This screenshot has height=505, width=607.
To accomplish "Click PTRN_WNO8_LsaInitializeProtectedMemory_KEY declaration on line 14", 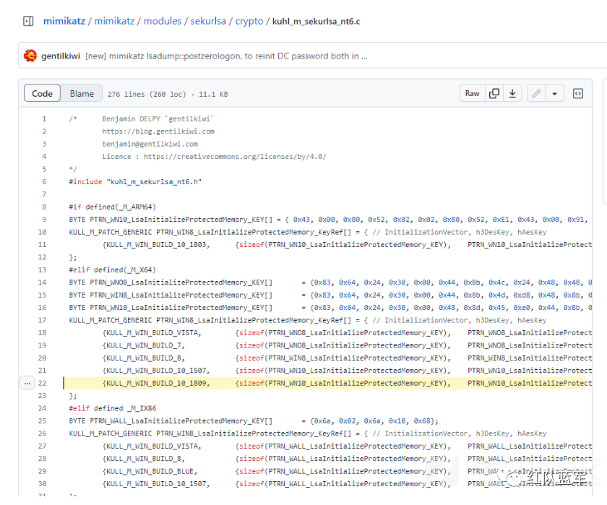I will point(181,282).
